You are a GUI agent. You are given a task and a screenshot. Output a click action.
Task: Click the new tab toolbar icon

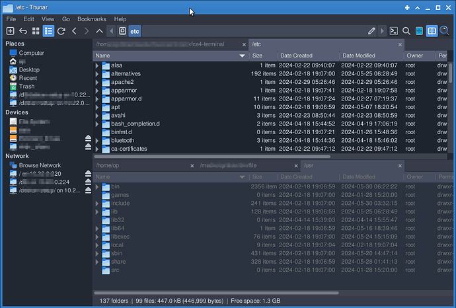pos(10,31)
